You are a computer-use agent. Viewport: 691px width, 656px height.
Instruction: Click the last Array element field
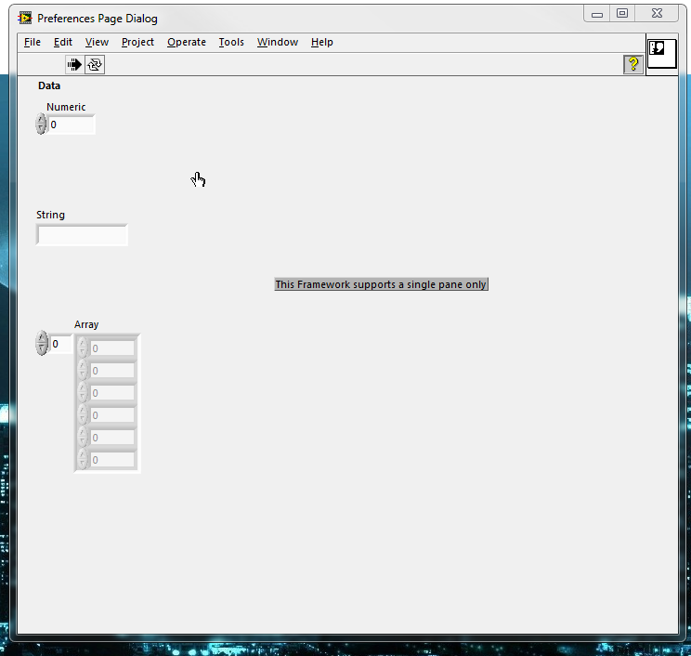pyautogui.click(x=112, y=460)
